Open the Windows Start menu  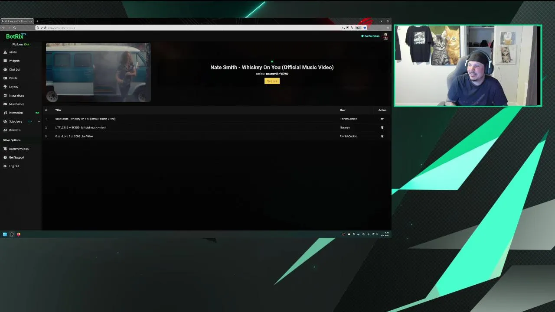(5, 234)
